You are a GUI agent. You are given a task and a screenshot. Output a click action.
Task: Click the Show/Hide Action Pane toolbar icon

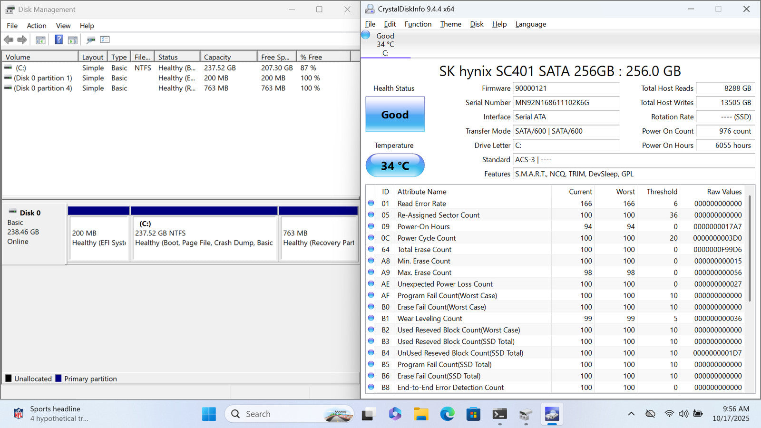click(73, 40)
